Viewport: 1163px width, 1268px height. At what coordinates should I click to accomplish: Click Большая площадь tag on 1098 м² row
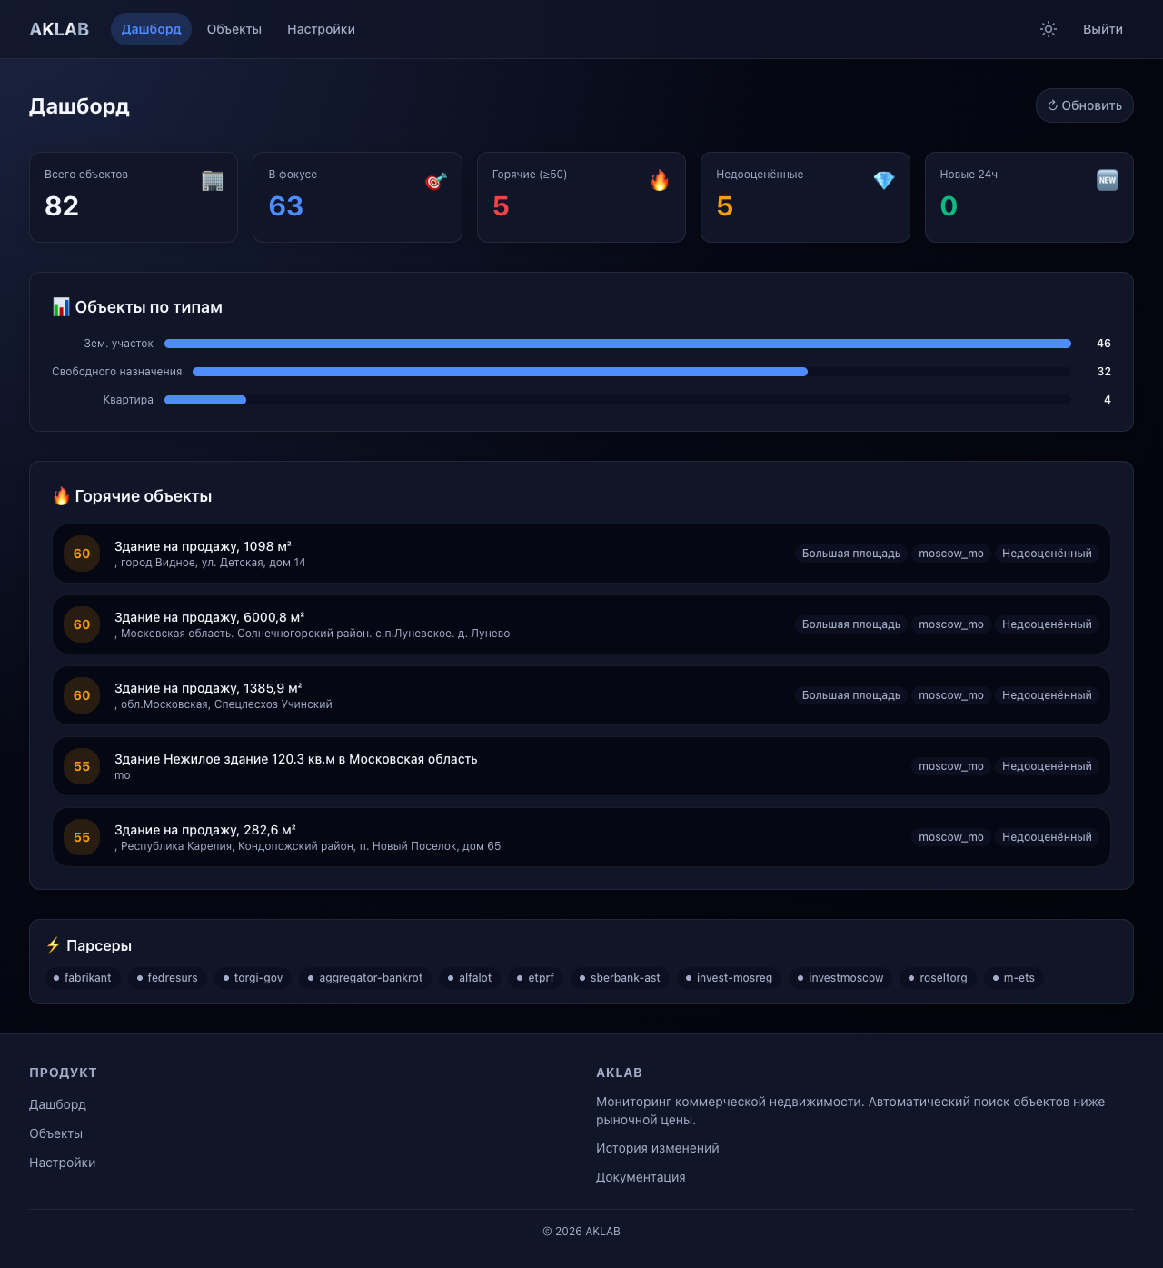[x=851, y=554]
